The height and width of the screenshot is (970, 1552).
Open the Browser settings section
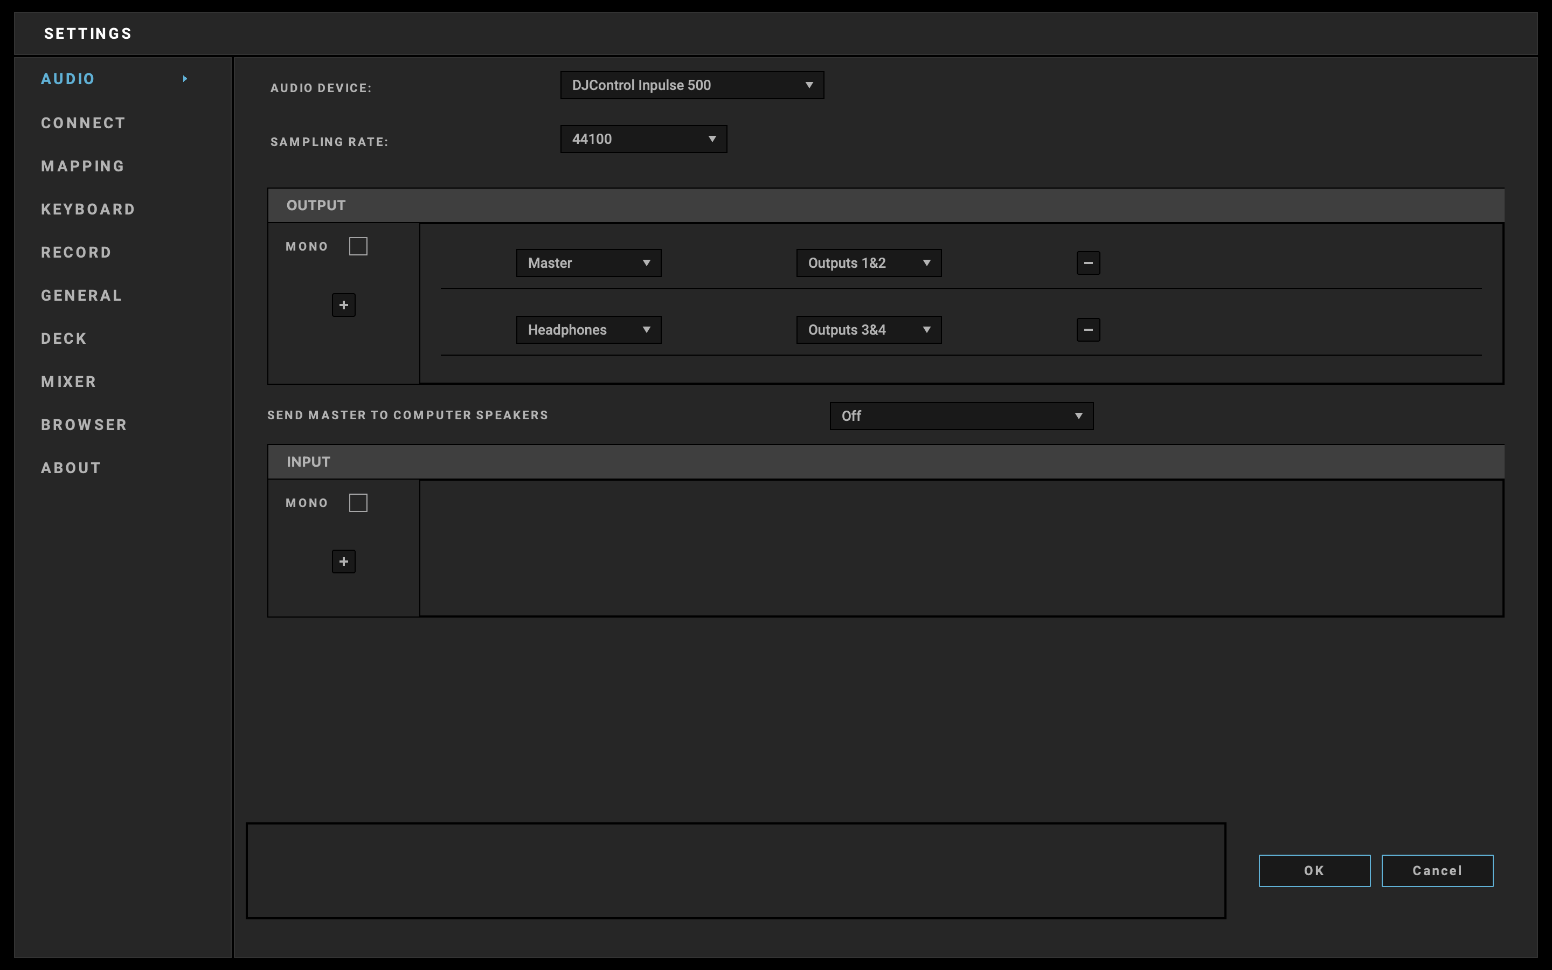coord(84,425)
